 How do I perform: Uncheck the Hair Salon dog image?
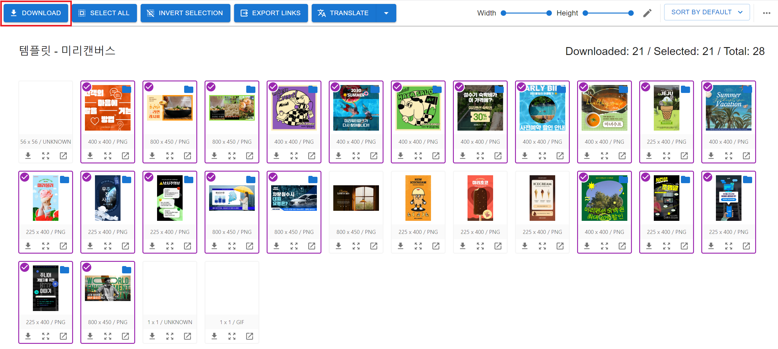[398, 87]
